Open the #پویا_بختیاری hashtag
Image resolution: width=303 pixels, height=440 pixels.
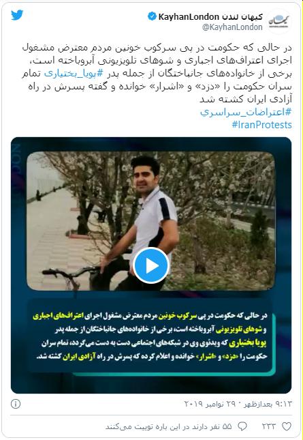pyautogui.click(x=74, y=74)
